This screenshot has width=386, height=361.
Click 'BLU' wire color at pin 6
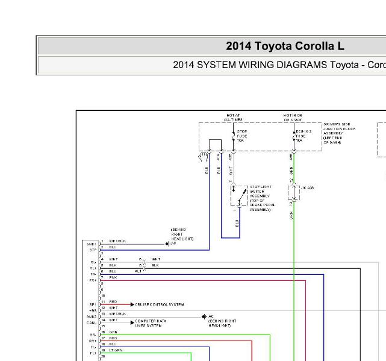tap(113, 271)
